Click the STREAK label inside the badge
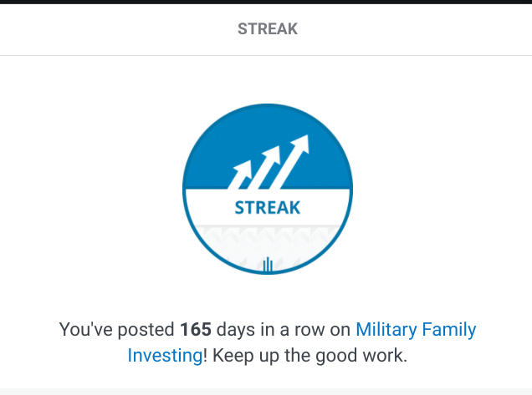The width and height of the screenshot is (532, 395). coord(268,207)
